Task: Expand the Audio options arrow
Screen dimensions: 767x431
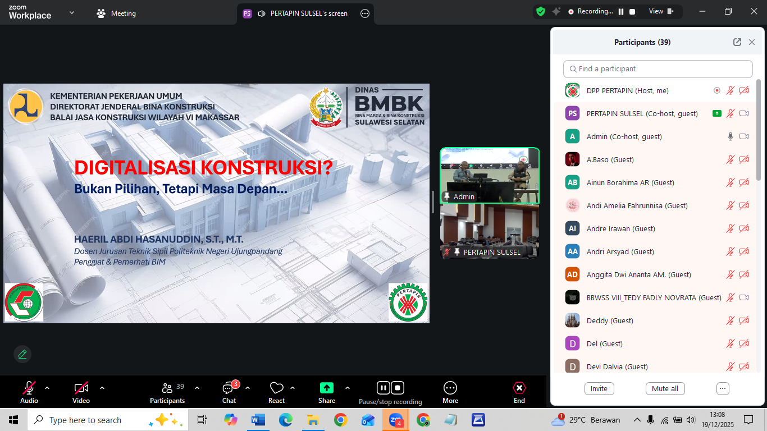Action: point(47,388)
